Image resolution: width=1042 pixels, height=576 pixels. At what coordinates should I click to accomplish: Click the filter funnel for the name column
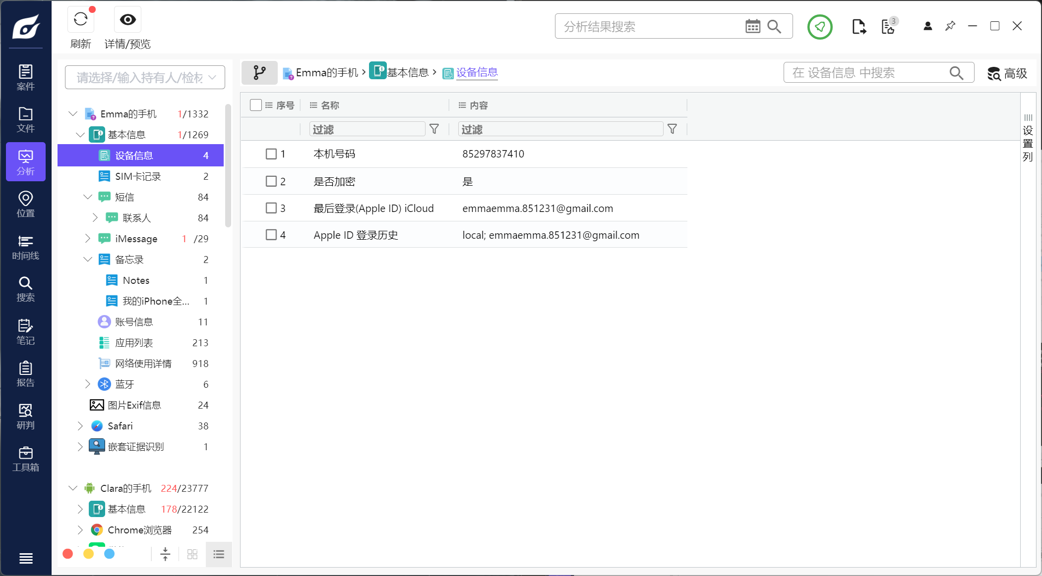pyautogui.click(x=434, y=129)
